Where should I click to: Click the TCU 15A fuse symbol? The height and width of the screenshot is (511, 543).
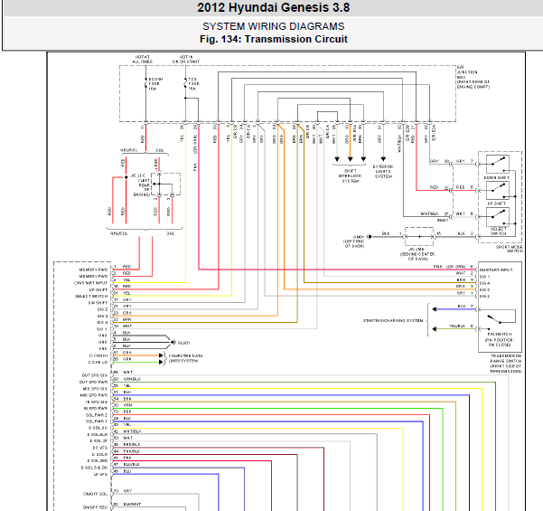point(185,83)
